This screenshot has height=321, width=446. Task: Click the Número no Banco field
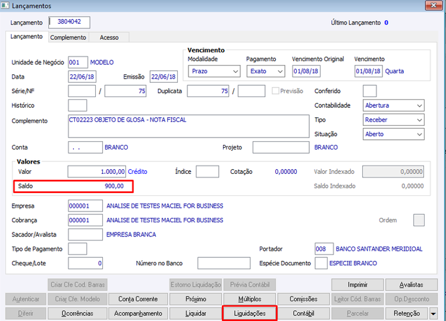tap(224, 263)
